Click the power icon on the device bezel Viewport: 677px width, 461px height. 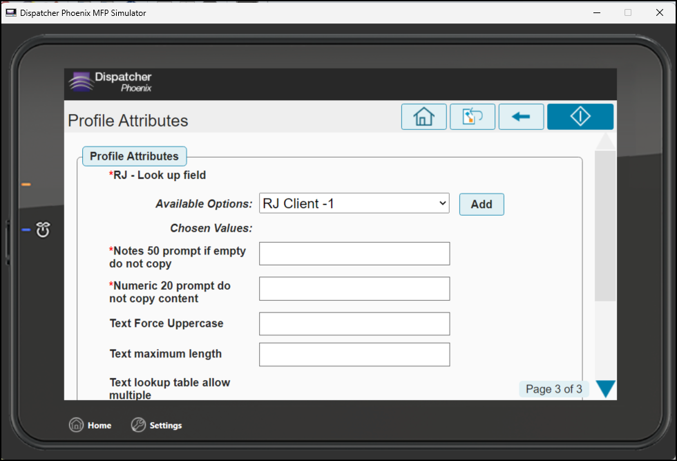[x=43, y=230]
